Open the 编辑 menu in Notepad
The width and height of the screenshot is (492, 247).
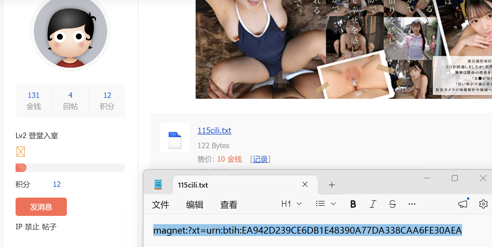coord(195,205)
